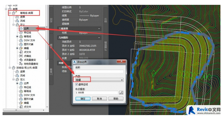Image resolution: width=224 pixels, height=117 pixels.
Task: Close the 添加边界 dialog
Action: tap(121, 61)
